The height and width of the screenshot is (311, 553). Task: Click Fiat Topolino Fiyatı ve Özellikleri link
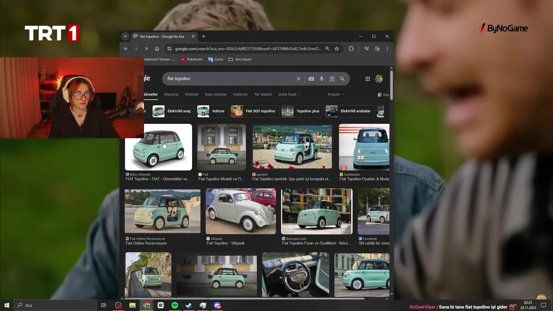pyautogui.click(x=316, y=243)
